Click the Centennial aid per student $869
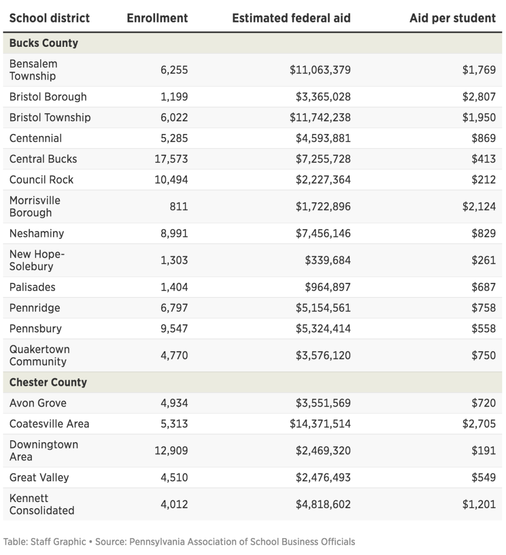Screen dimensions: 506x555 484,138
